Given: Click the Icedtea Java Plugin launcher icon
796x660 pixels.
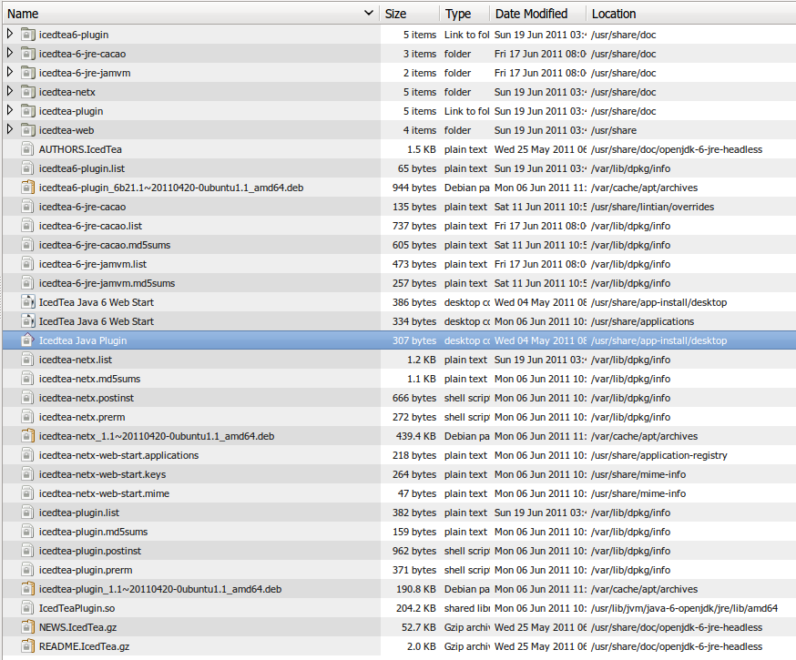Looking at the screenshot, I should [27, 340].
